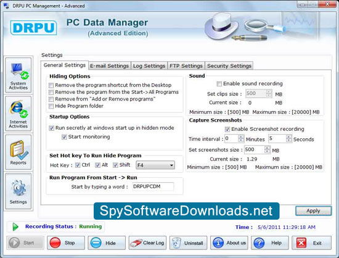The width and height of the screenshot is (339, 258).
Task: Click the Apply button
Action: coord(313,210)
